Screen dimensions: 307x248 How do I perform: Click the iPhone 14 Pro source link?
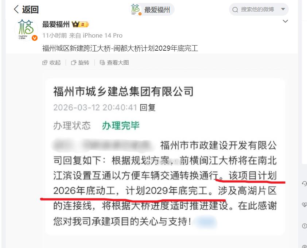pos(102,35)
